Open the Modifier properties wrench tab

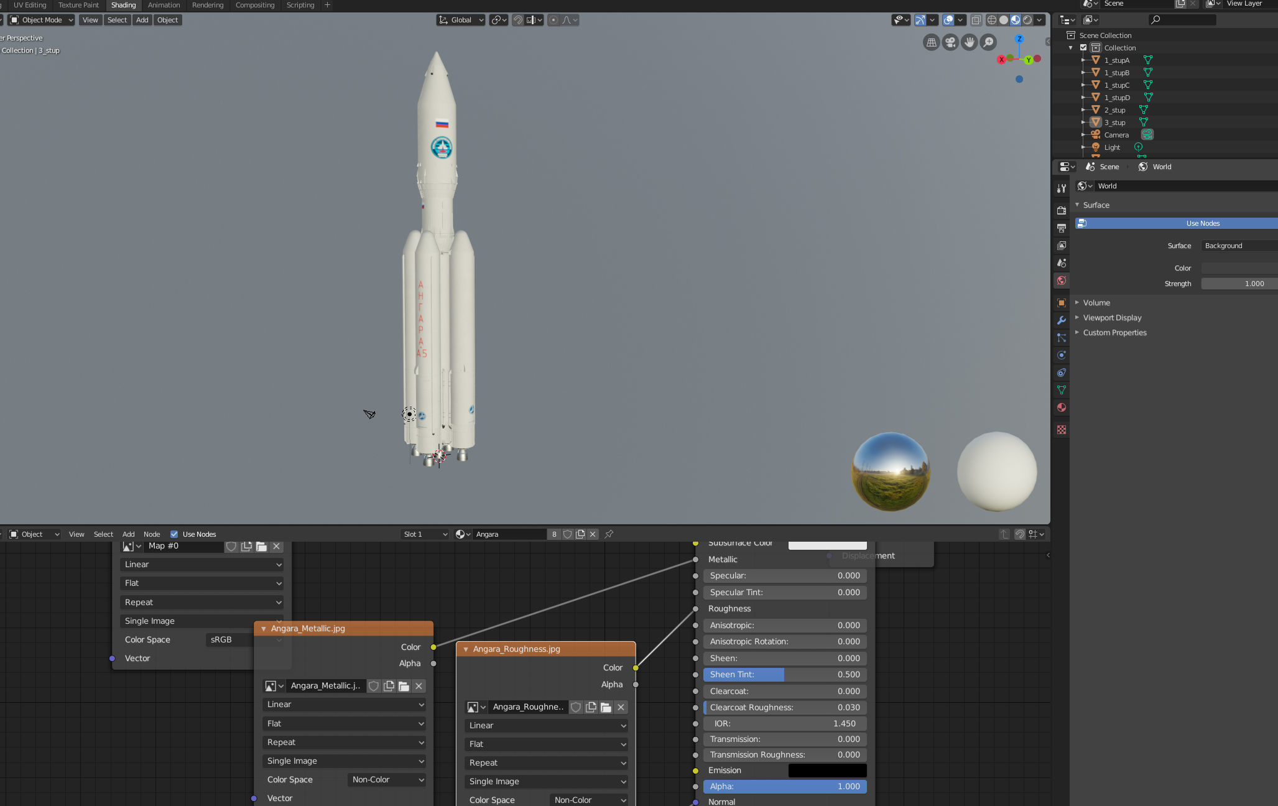(x=1062, y=320)
